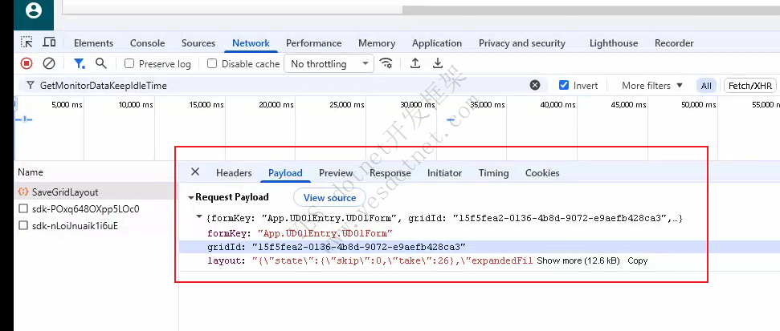This screenshot has height=331, width=780.
Task: Open network search magnifier
Action: [100, 63]
